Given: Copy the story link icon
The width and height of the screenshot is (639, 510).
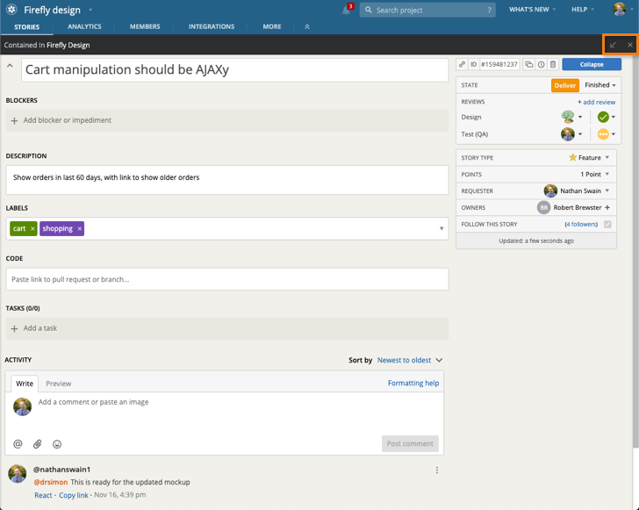Looking at the screenshot, I should coord(462,64).
